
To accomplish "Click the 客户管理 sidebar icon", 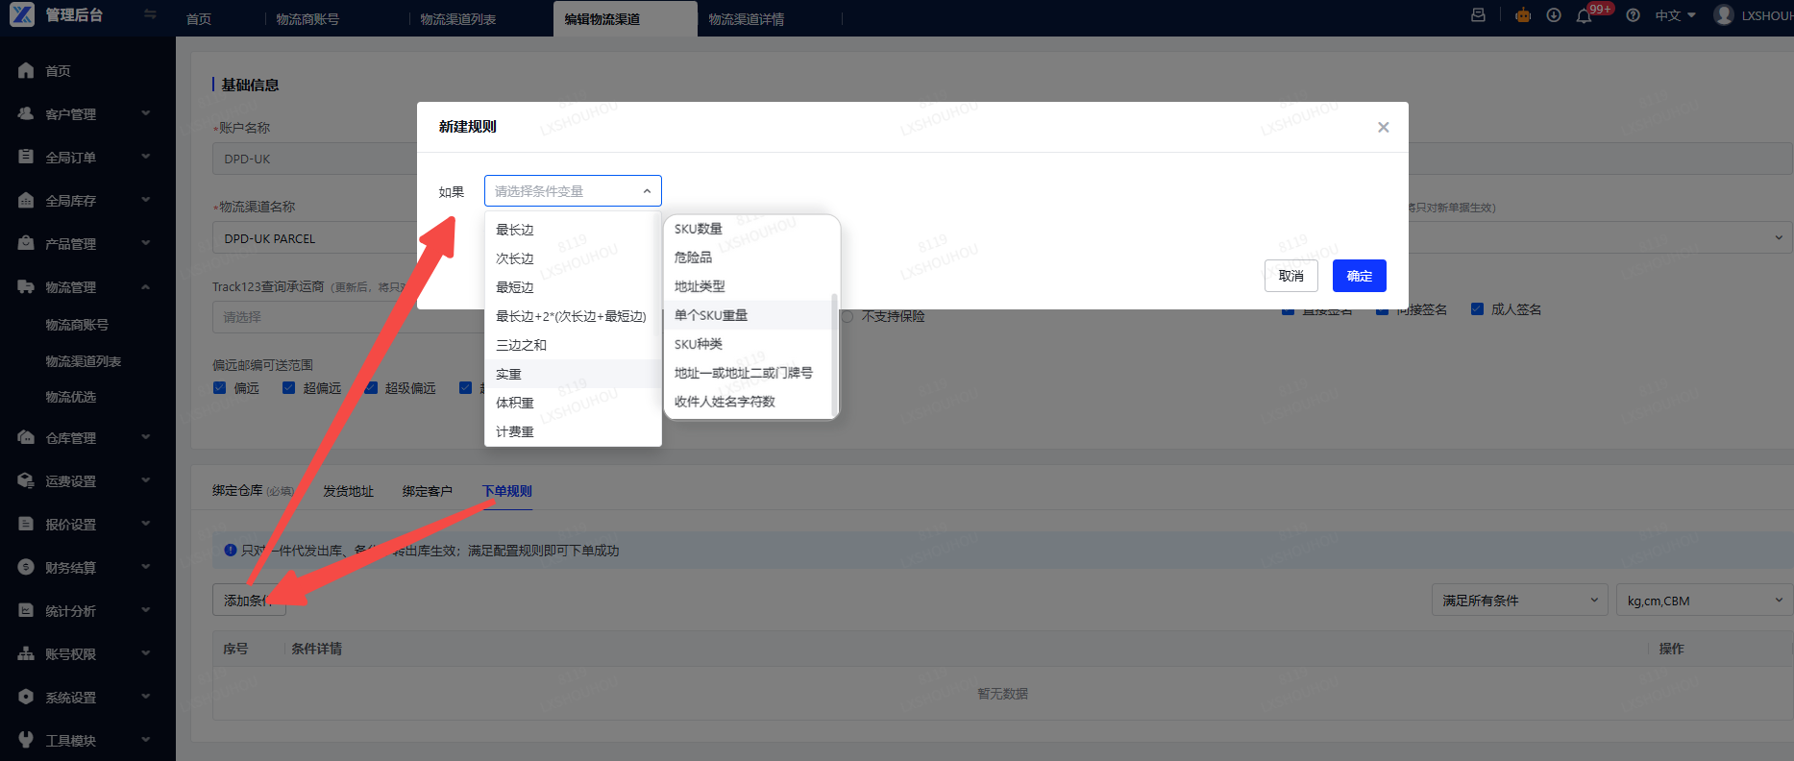I will point(26,113).
